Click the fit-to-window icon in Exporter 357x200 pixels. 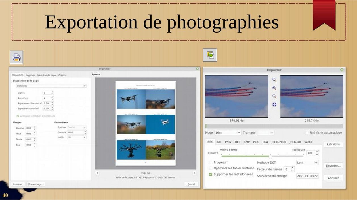274,104
